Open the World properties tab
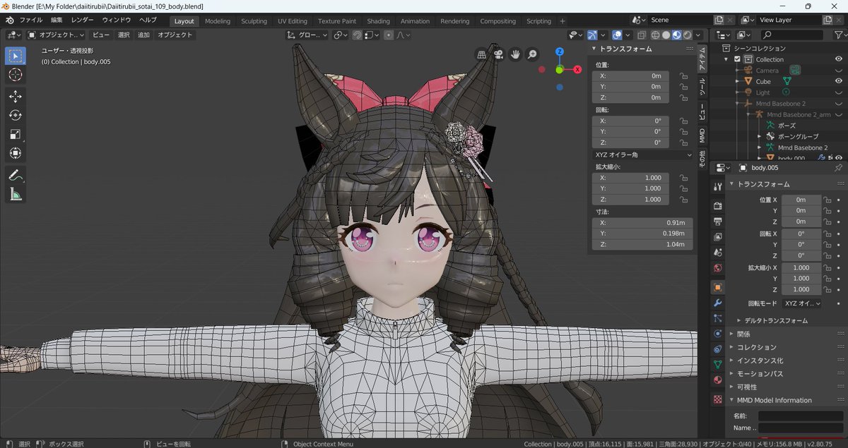 718,268
